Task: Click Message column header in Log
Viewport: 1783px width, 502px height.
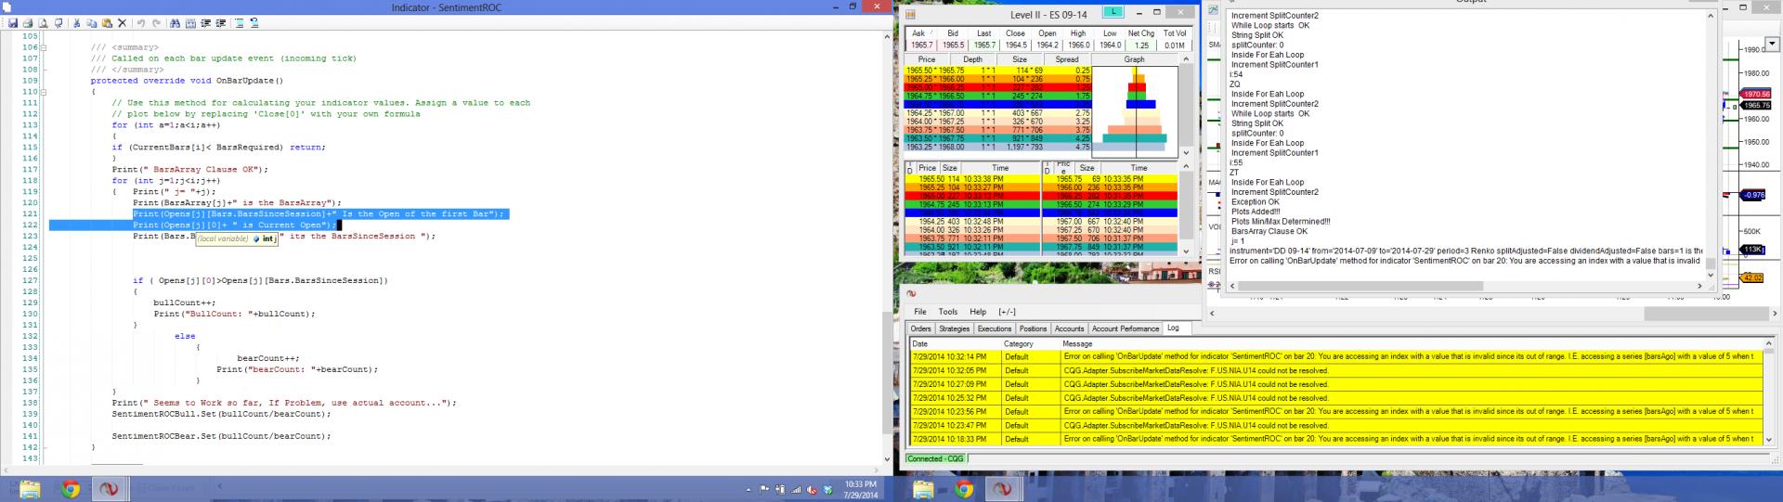Action: click(x=1410, y=343)
